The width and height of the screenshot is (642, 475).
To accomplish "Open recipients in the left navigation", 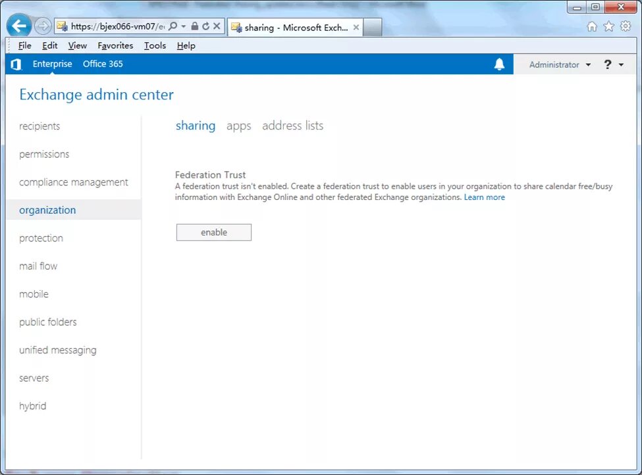I will tap(40, 126).
